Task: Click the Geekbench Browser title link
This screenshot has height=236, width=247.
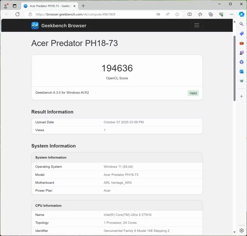Action: click(x=64, y=25)
